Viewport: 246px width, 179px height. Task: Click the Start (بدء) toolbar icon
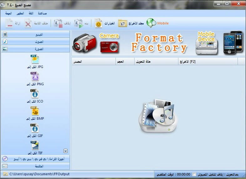79,24
